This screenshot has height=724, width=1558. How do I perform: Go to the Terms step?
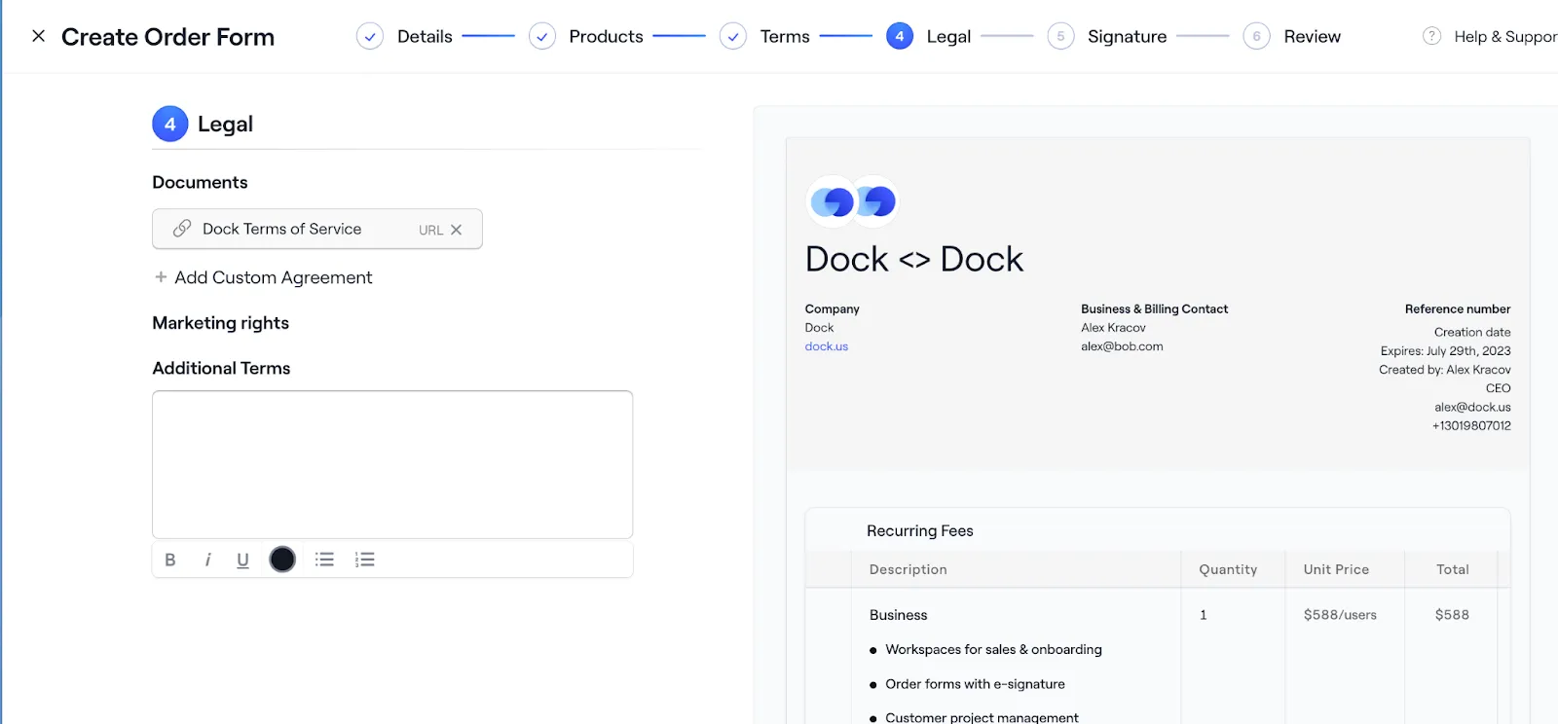coord(784,36)
